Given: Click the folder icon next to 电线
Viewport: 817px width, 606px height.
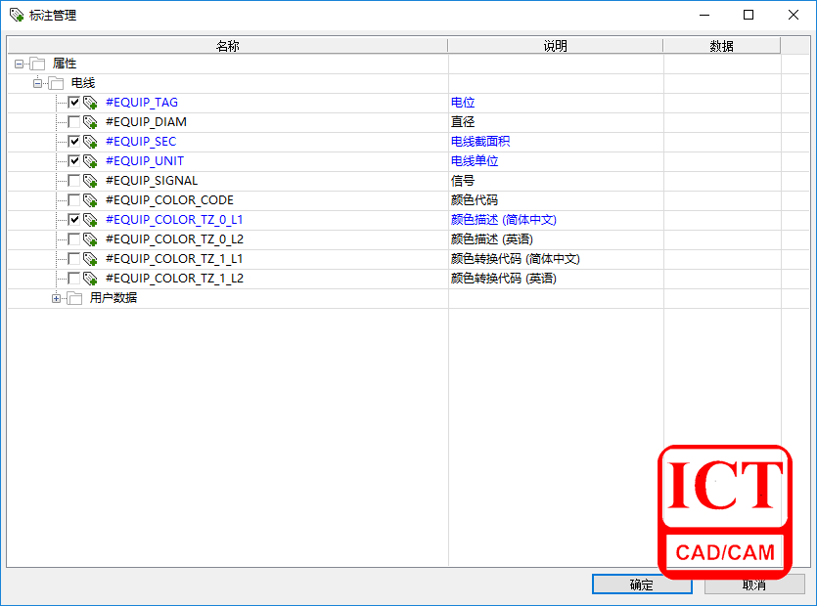Looking at the screenshot, I should (x=56, y=83).
